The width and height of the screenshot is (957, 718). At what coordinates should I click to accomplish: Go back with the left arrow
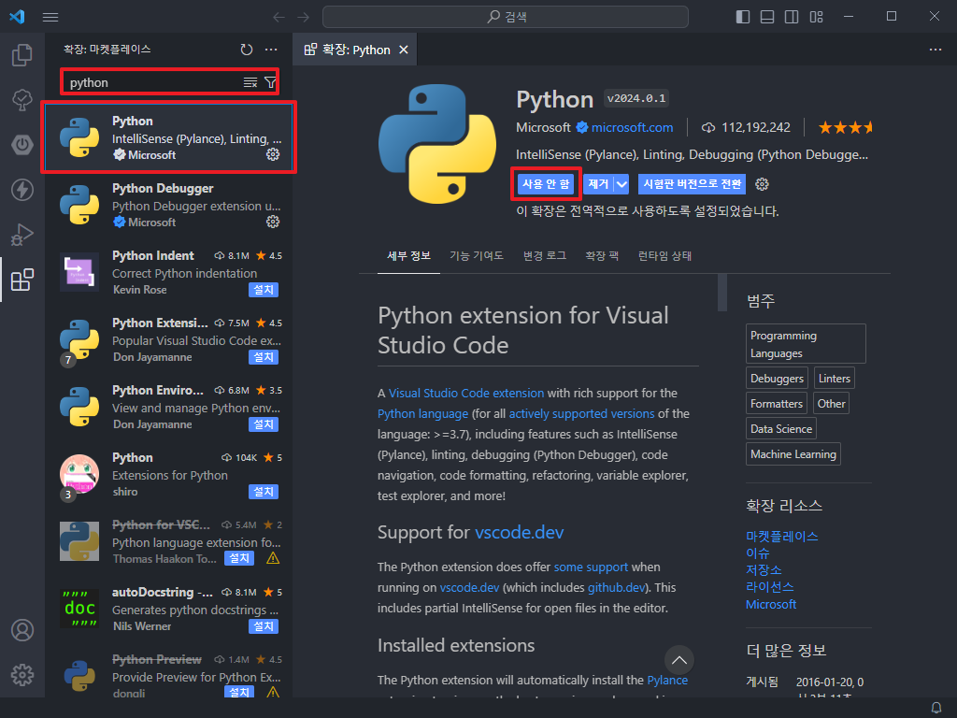(279, 17)
